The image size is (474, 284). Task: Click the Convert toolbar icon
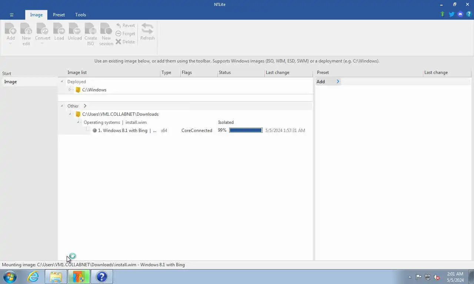[x=42, y=29]
